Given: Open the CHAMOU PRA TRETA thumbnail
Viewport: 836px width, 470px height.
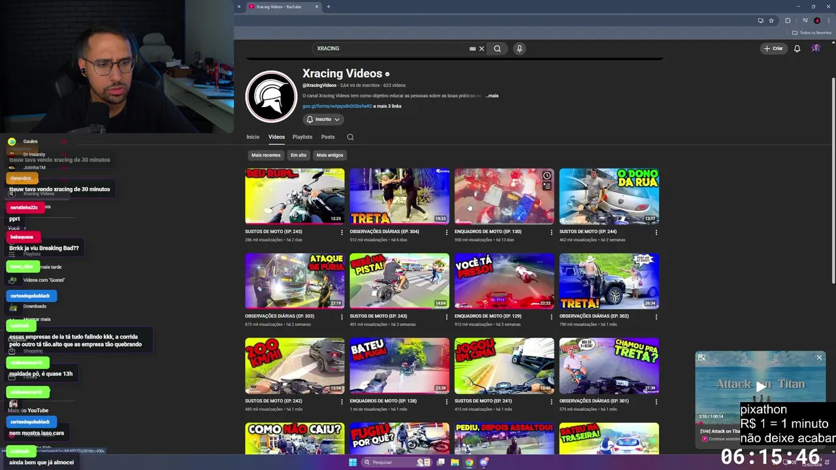Looking at the screenshot, I should coord(609,366).
